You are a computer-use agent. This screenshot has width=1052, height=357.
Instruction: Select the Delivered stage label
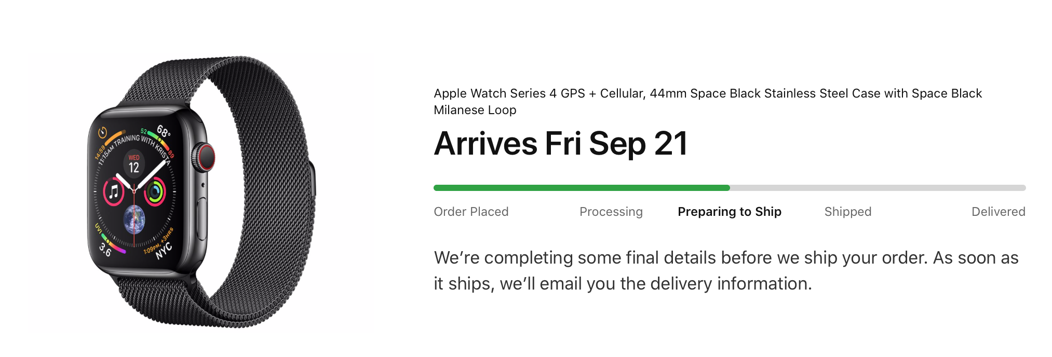pyautogui.click(x=999, y=212)
